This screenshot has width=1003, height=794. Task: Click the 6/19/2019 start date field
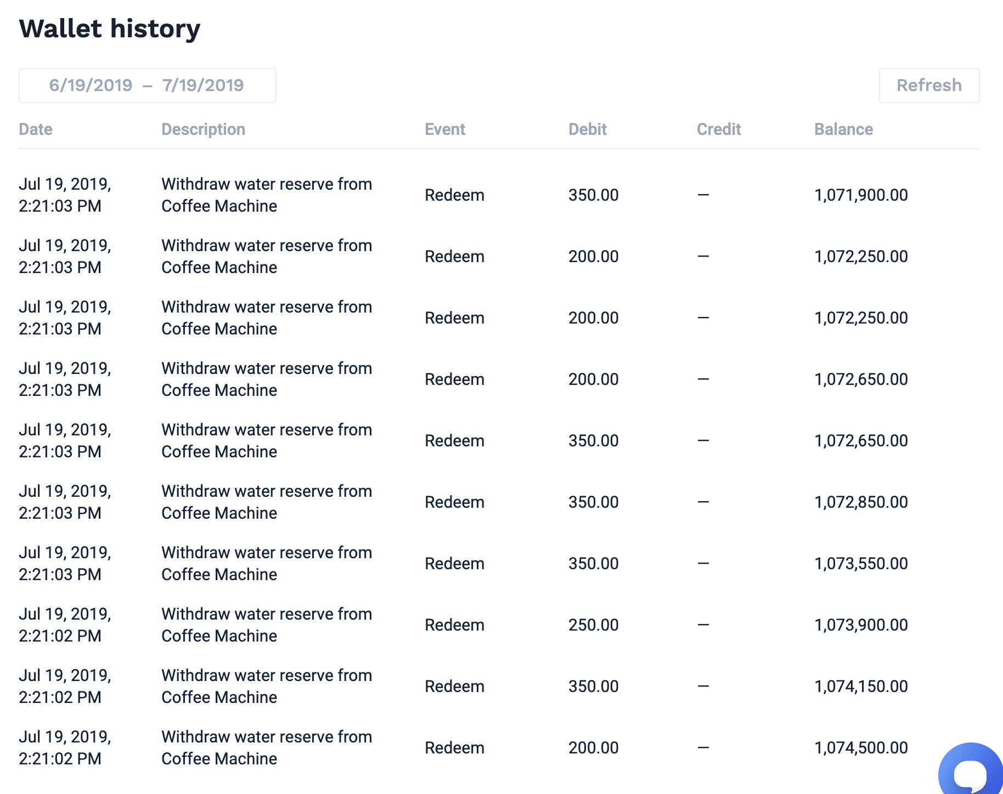(91, 86)
